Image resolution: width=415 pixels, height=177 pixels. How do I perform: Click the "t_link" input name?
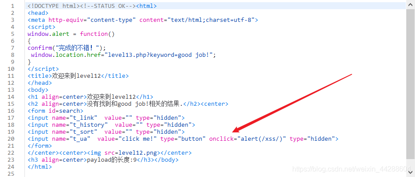(83, 118)
